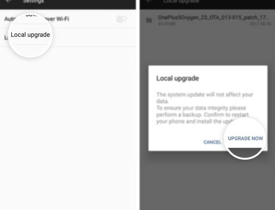
Task: Click the Local upgrade dialog heading
Action: tap(177, 78)
